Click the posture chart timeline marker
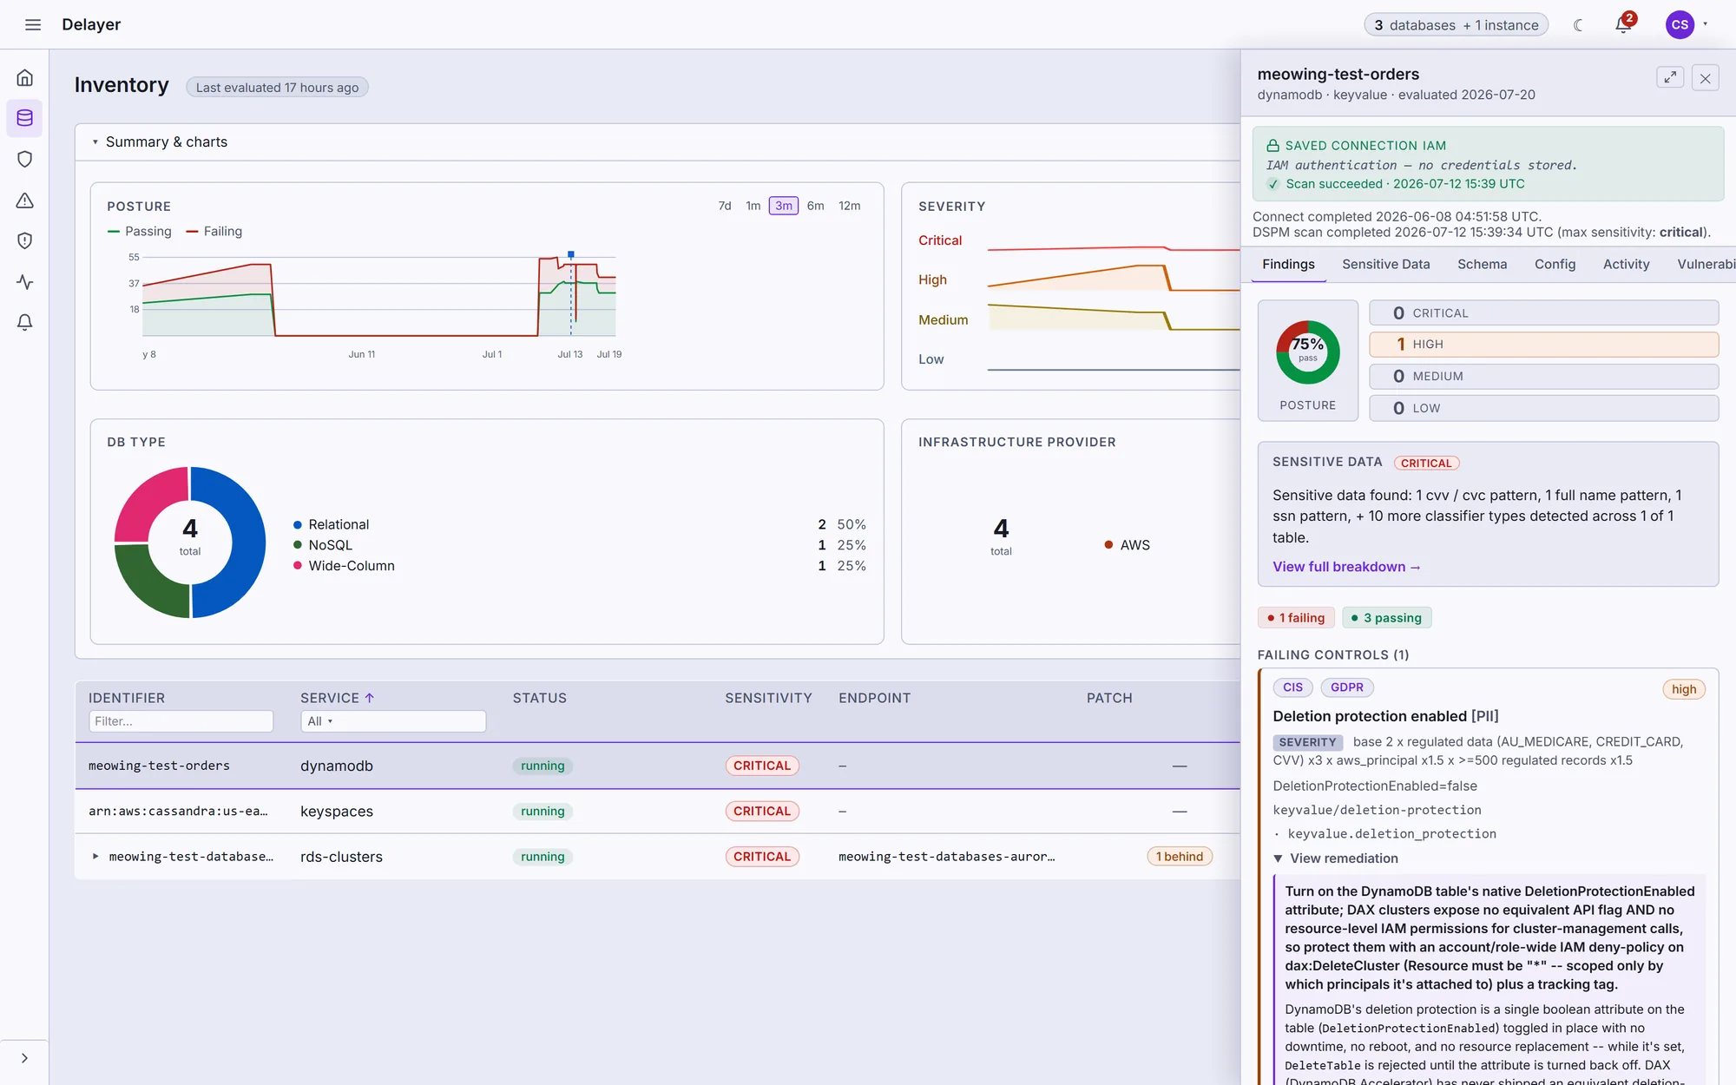 coord(571,254)
